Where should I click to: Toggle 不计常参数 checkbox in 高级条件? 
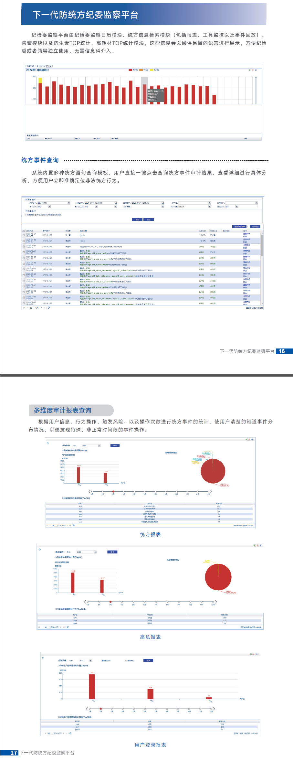[36, 215]
